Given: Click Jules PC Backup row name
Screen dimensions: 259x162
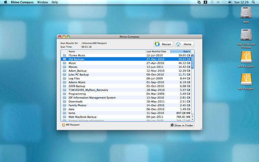Looking at the screenshot, I should click(79, 75).
